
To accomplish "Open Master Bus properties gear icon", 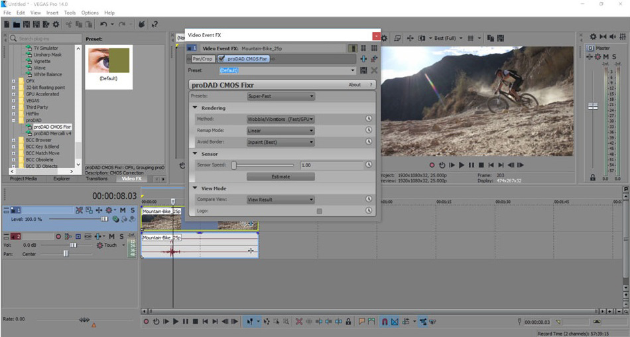I will click(x=593, y=36).
